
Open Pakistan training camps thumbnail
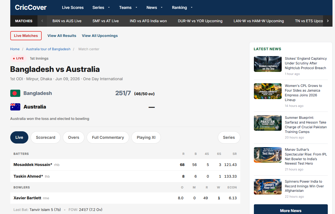268,123
